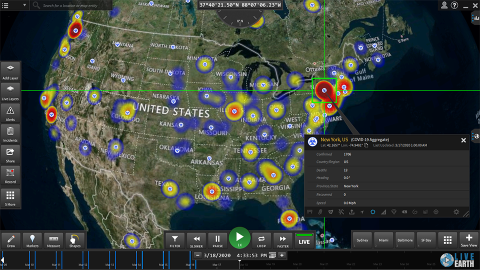The width and height of the screenshot is (480, 270).
Task: Click the export upload icon in info panel
Action: 351,212
